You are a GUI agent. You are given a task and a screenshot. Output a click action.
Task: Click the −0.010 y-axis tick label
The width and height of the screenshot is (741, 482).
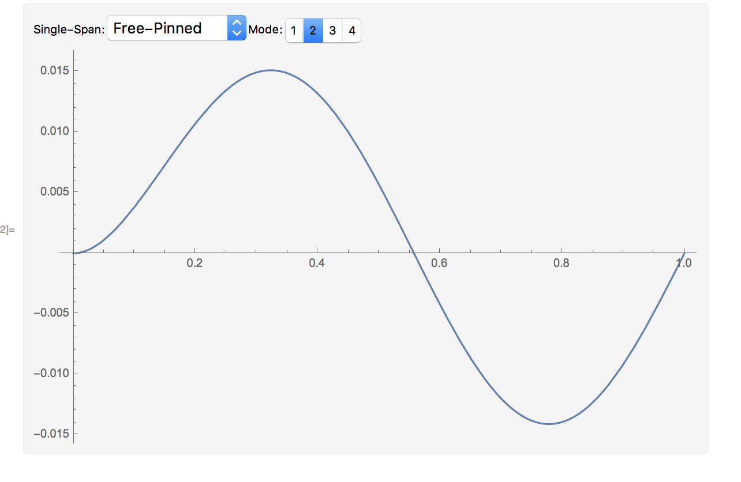[51, 374]
